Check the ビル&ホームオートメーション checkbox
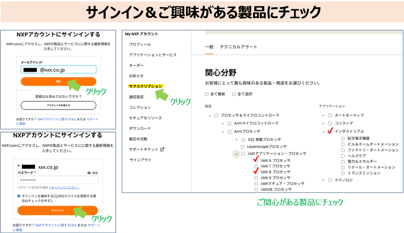 click(x=343, y=145)
